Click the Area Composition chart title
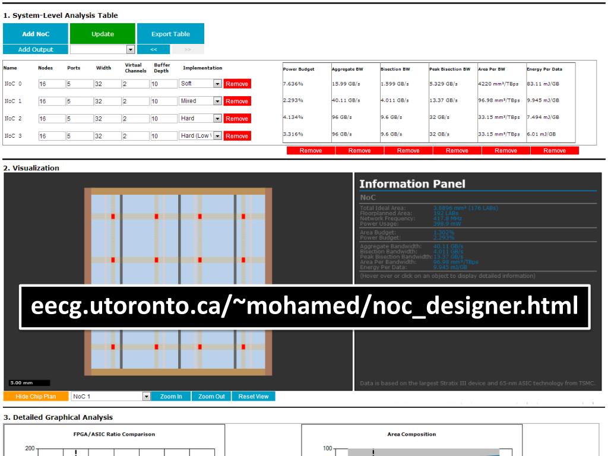 [411, 434]
